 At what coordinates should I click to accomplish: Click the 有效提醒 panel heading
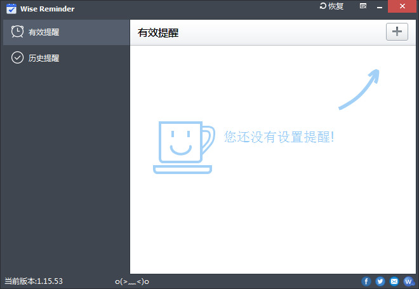(158, 33)
